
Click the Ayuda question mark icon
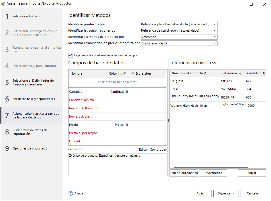pyautogui.click(x=71, y=193)
